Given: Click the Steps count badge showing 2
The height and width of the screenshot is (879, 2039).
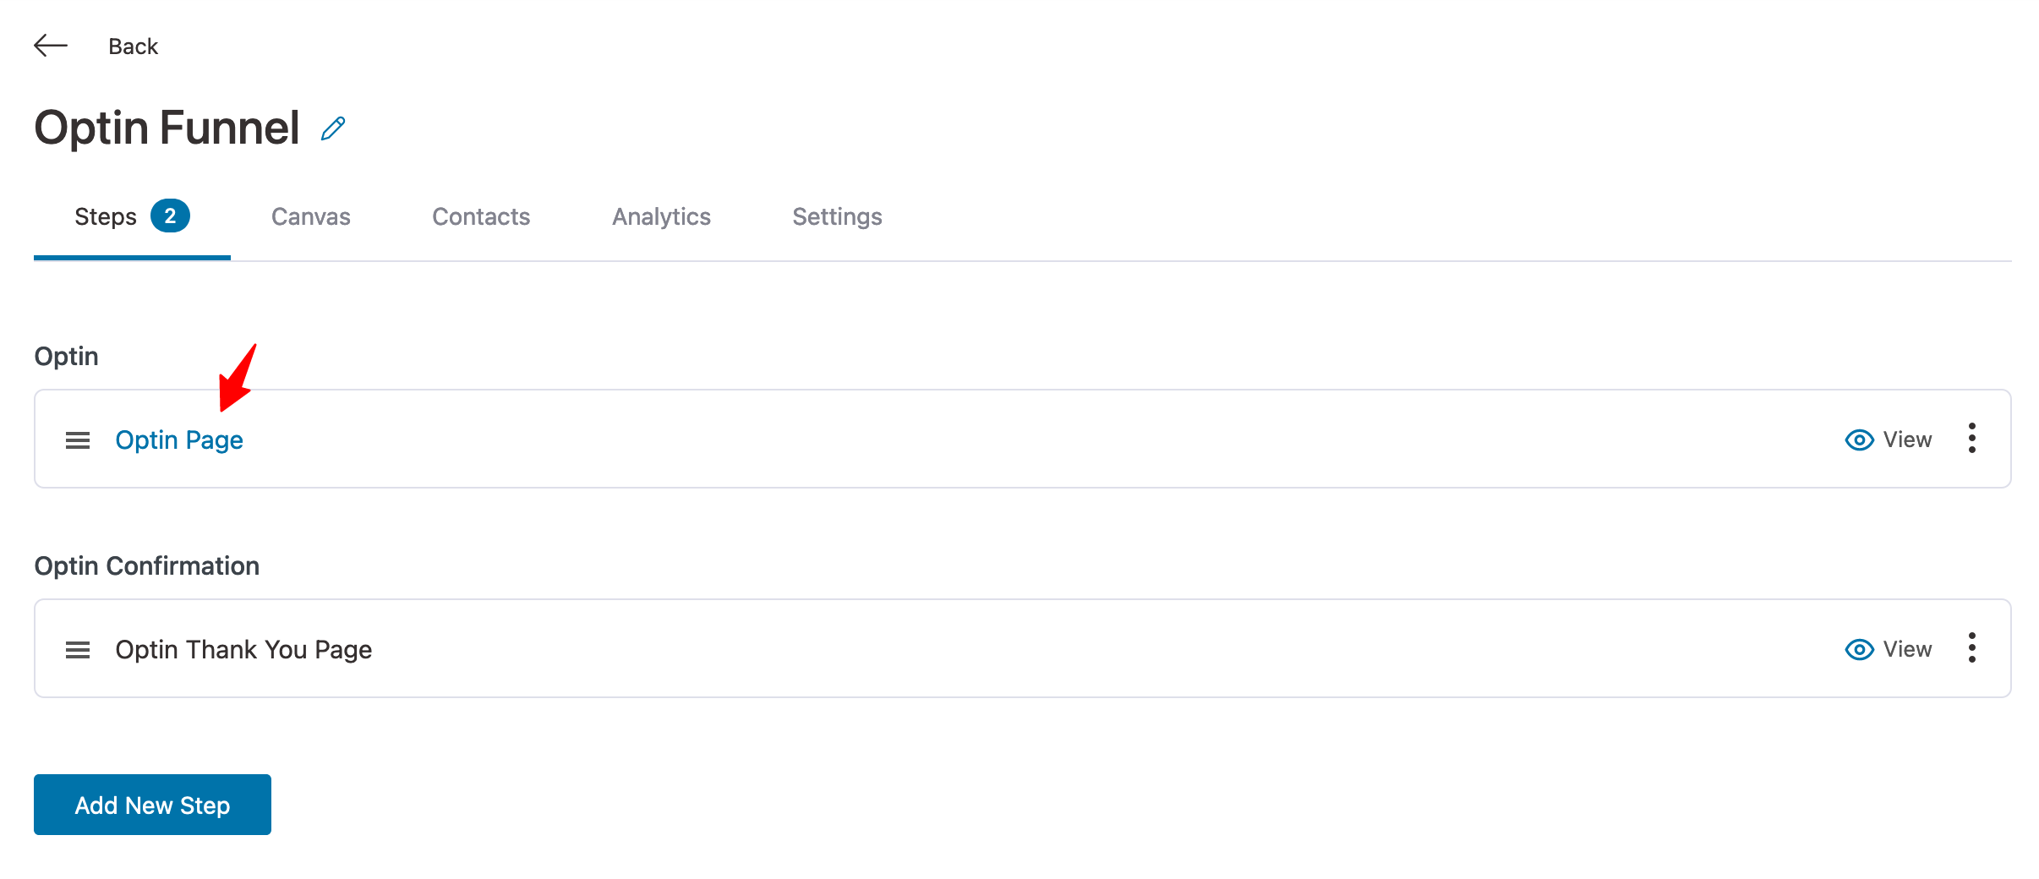Looking at the screenshot, I should 172,216.
